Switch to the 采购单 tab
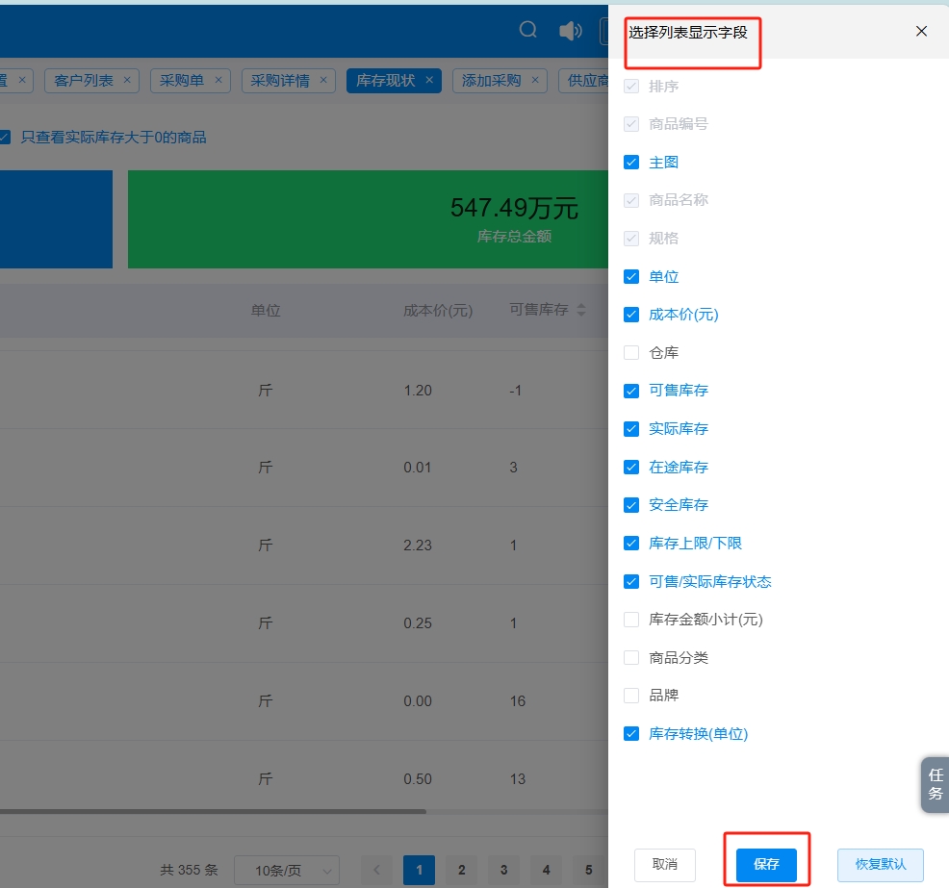Image resolution: width=949 pixels, height=888 pixels. (x=182, y=81)
